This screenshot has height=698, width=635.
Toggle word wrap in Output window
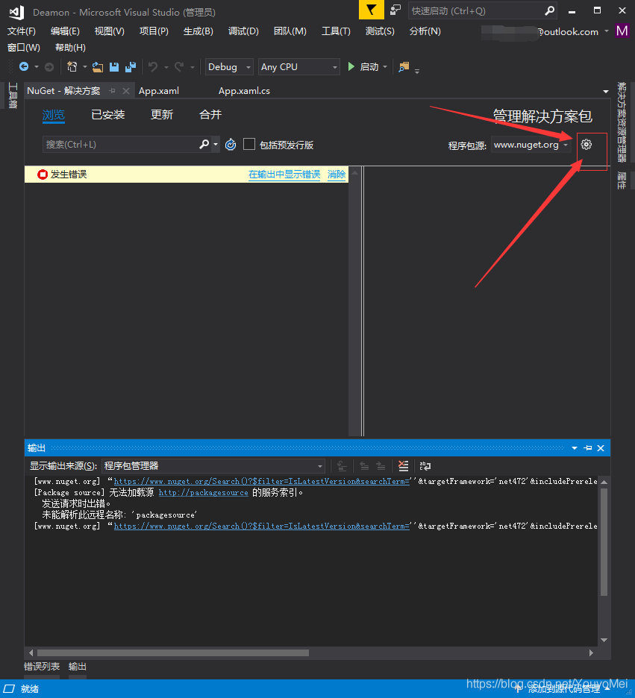[x=425, y=465]
